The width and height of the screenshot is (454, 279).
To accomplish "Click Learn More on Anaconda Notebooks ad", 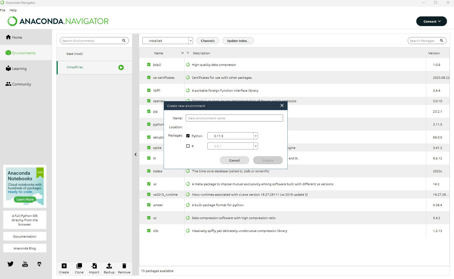I will pyautogui.click(x=25, y=199).
